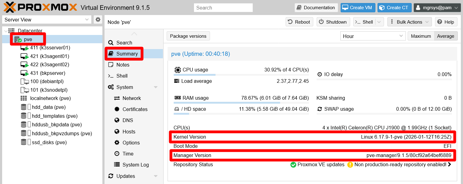463x184 pixels.
Task: Open the Hour timeframe dropdown
Action: (x=373, y=36)
